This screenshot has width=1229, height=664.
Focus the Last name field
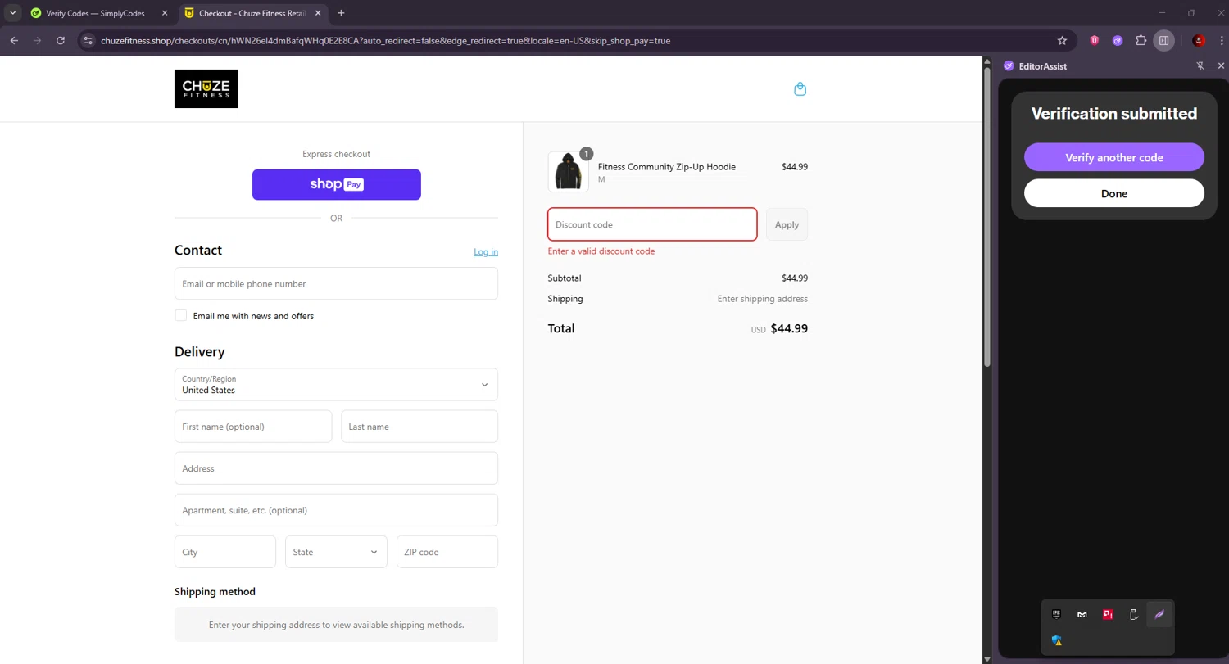click(419, 427)
